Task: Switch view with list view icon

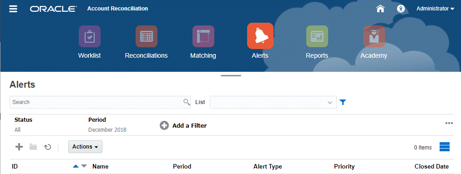Action: point(445,147)
